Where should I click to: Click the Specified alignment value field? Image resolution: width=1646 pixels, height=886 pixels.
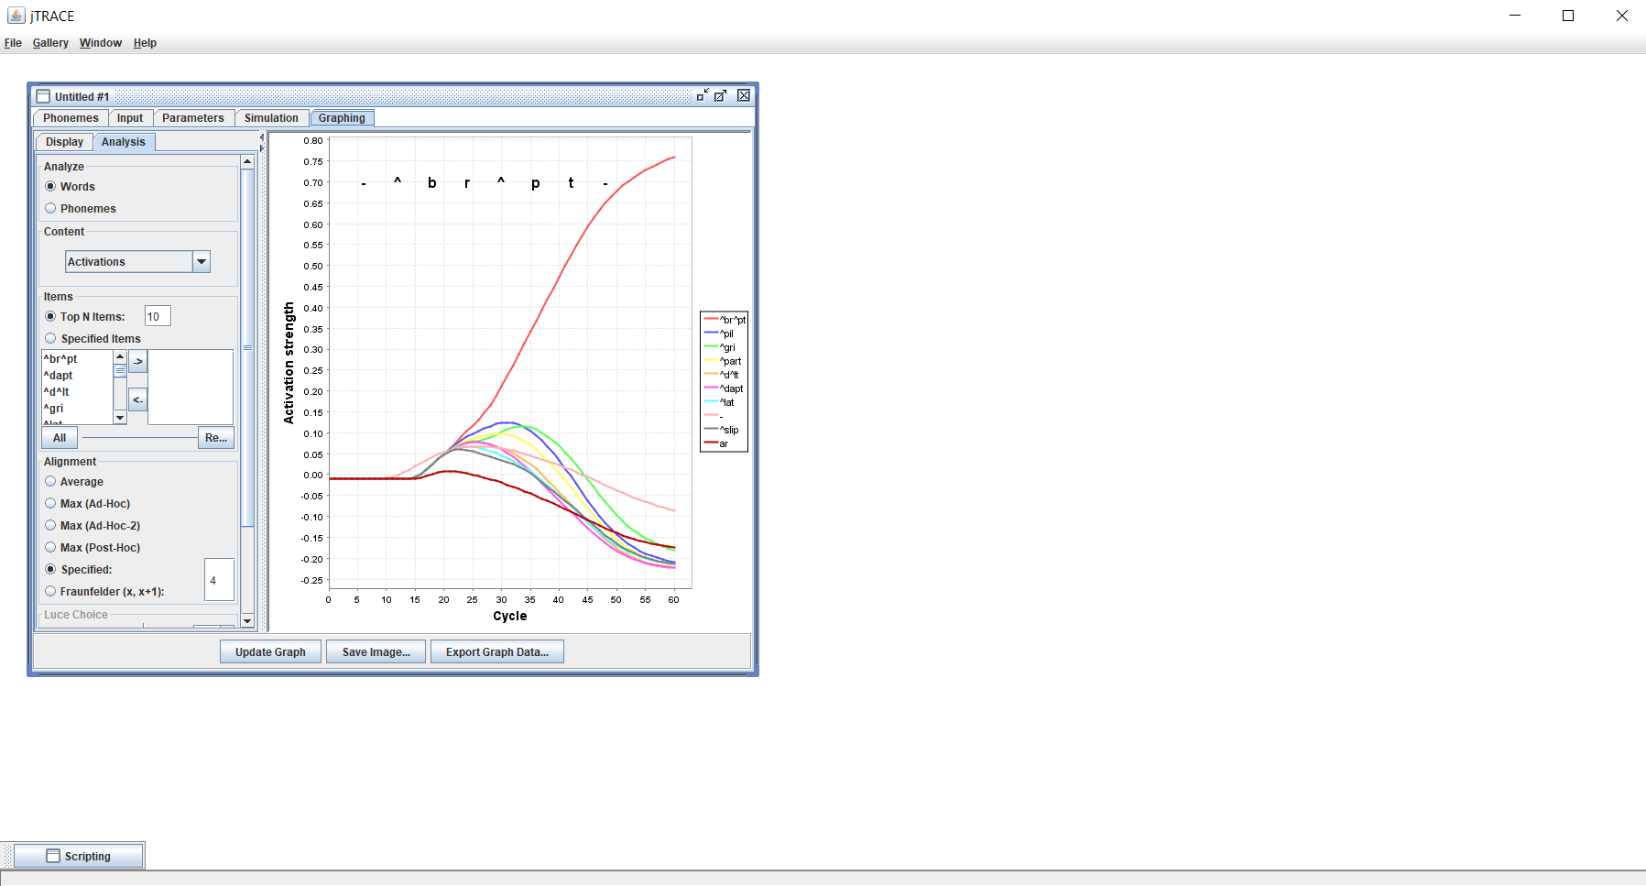[x=219, y=580]
